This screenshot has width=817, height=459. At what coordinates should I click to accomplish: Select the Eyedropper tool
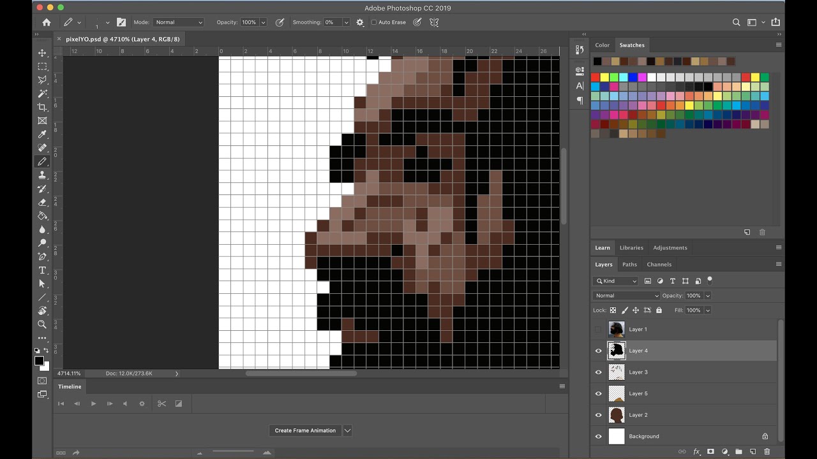pos(42,135)
